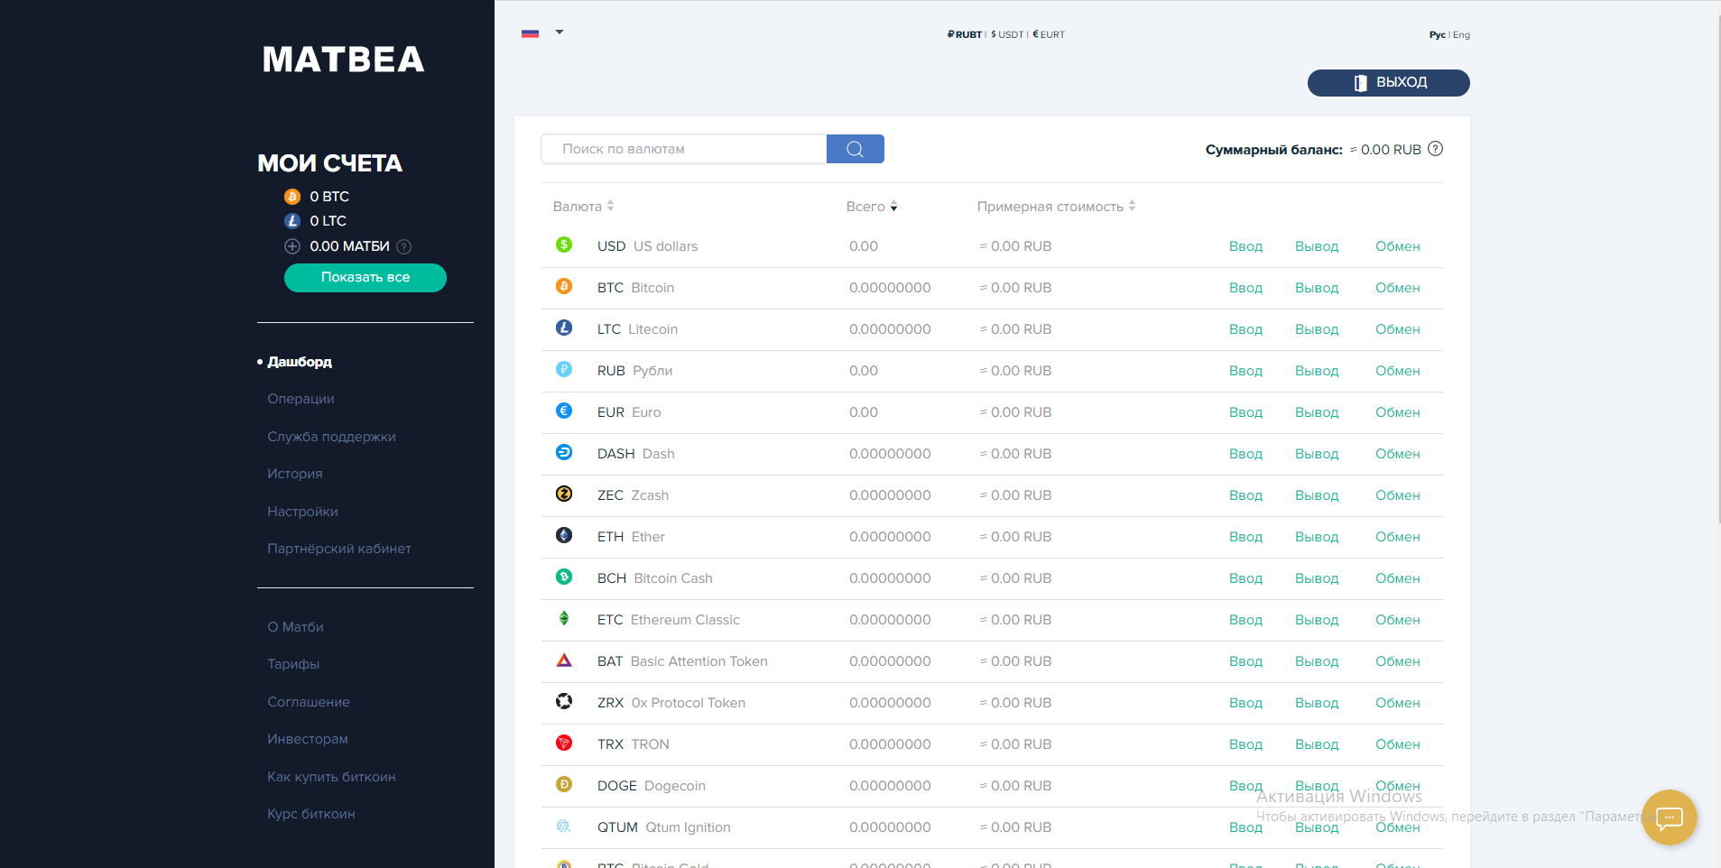Click Вывод for the ETH row
Screen dimensions: 1721x868
(x=1317, y=537)
